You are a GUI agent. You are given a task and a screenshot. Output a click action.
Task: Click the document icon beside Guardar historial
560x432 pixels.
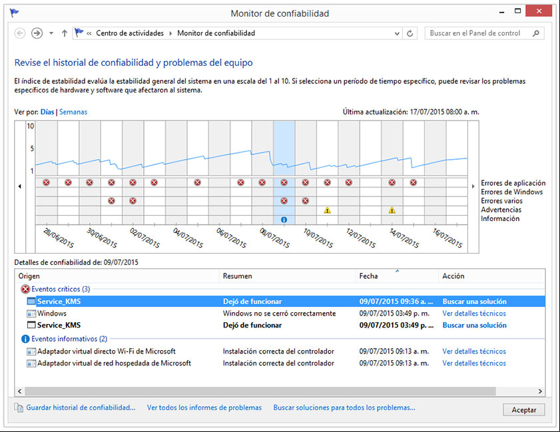(x=19, y=407)
